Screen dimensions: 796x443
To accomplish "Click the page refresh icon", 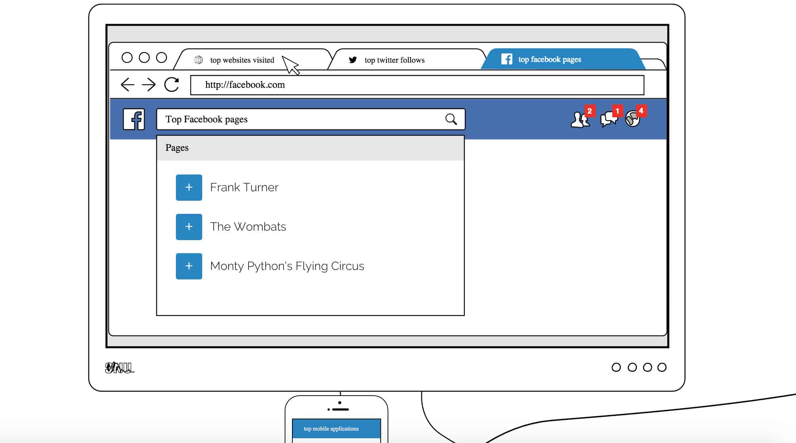I will [172, 84].
